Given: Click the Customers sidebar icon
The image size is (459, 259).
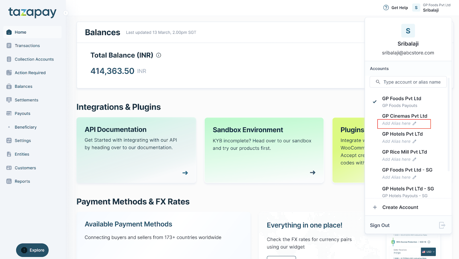Looking at the screenshot, I should (9, 168).
